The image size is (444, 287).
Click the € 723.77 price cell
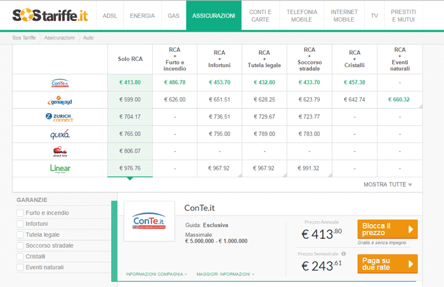pos(310,117)
